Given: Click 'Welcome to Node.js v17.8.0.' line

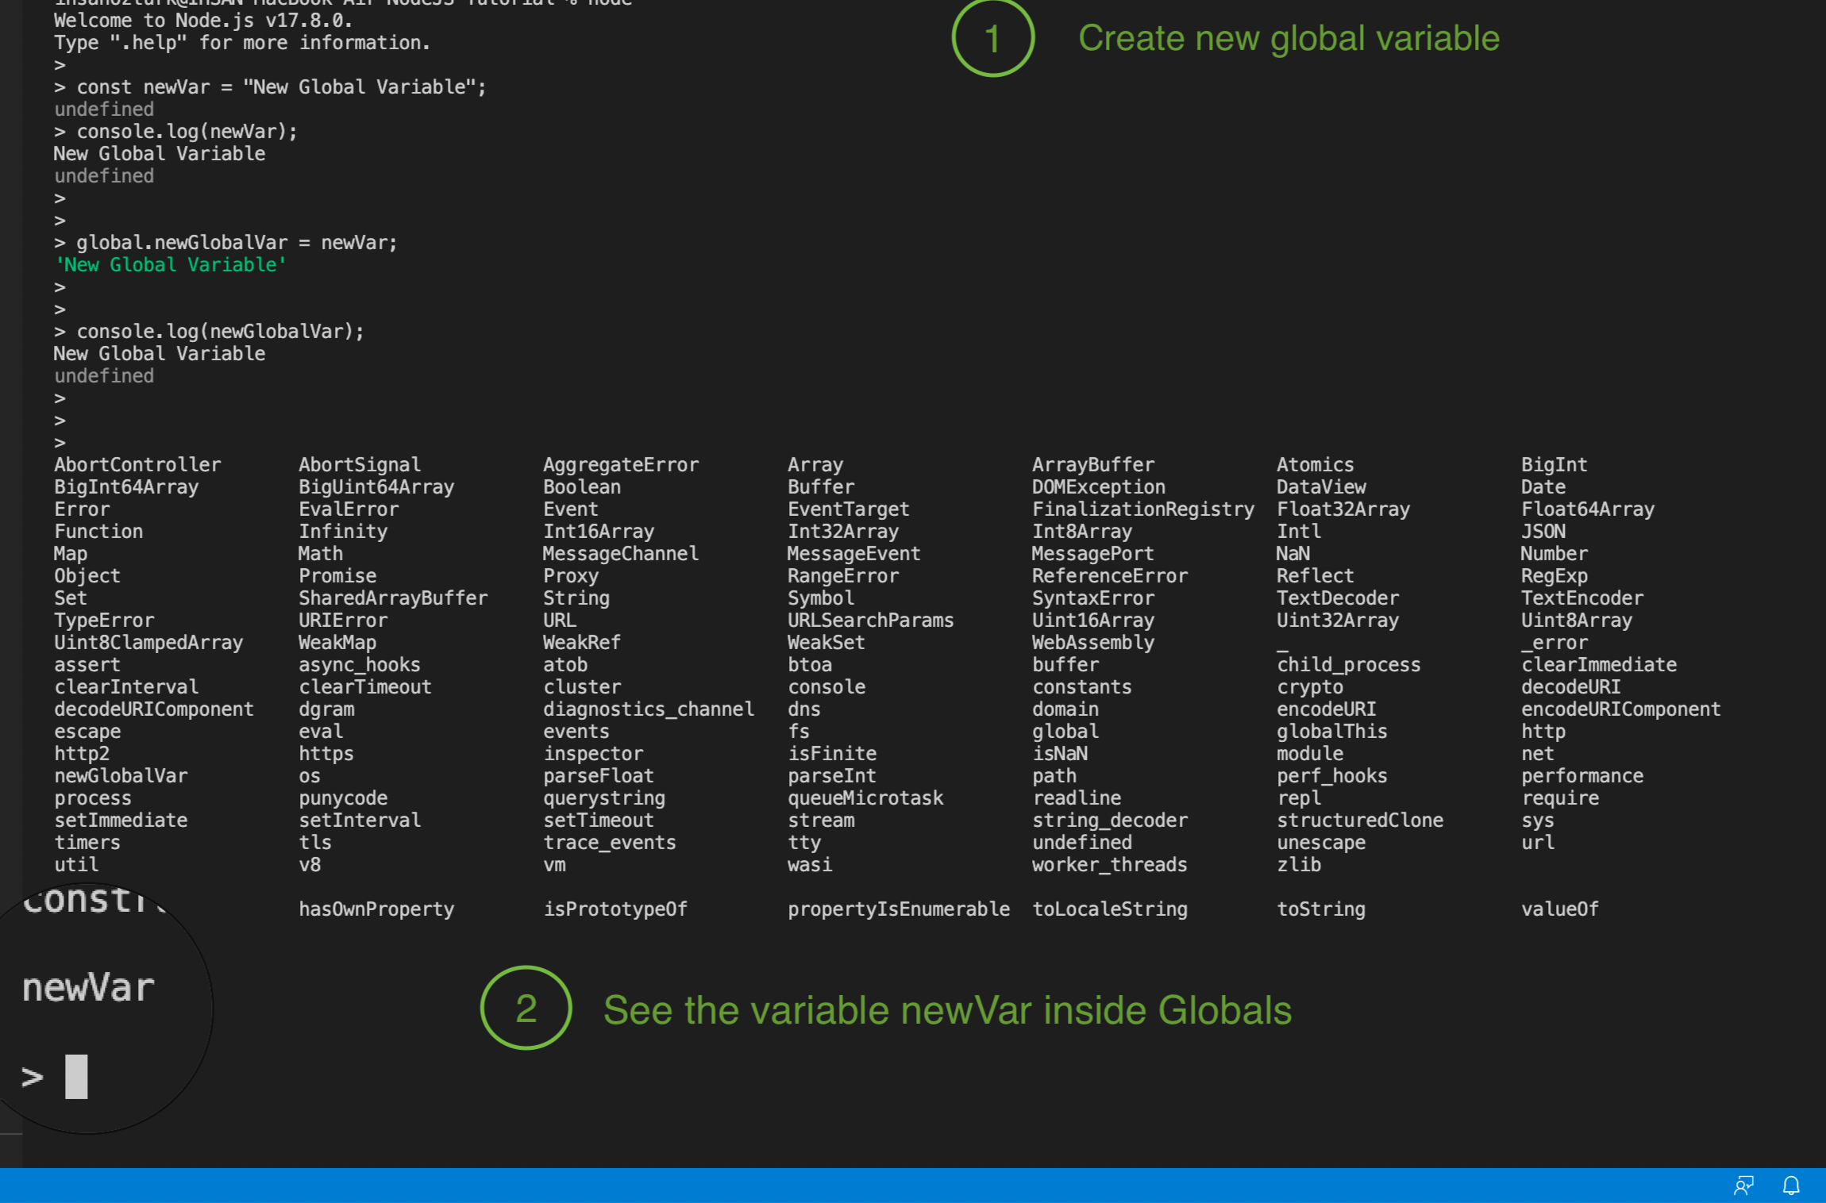Looking at the screenshot, I should click(203, 21).
